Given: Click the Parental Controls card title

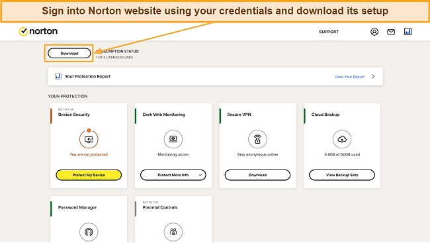Looking at the screenshot, I should tap(160, 207).
